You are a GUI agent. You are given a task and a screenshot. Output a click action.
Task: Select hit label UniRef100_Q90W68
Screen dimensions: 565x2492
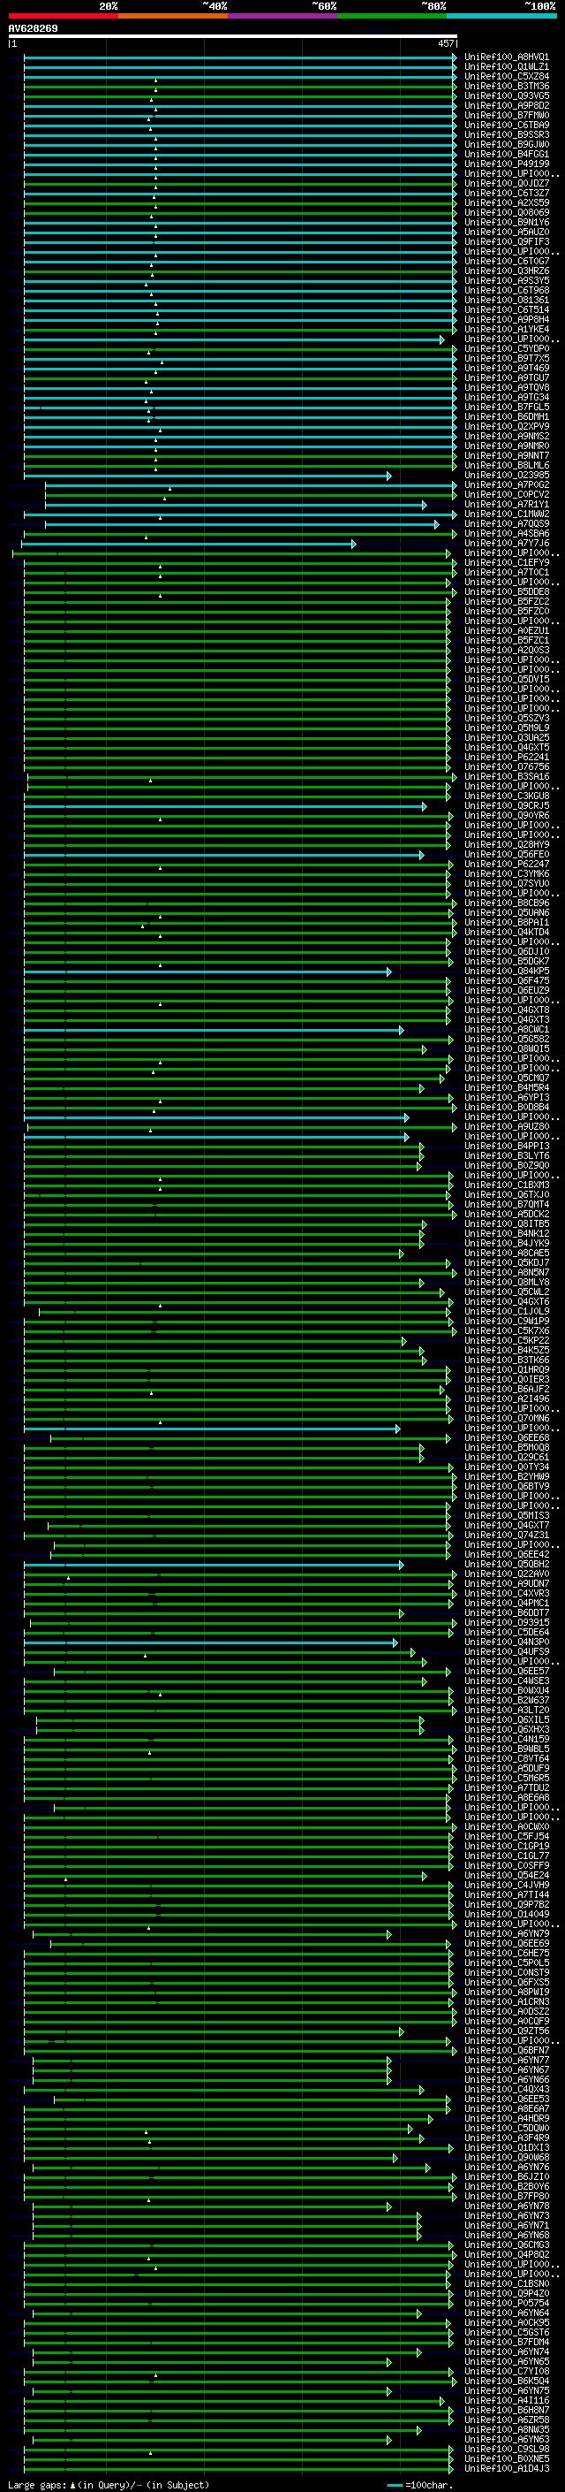[506, 2158]
